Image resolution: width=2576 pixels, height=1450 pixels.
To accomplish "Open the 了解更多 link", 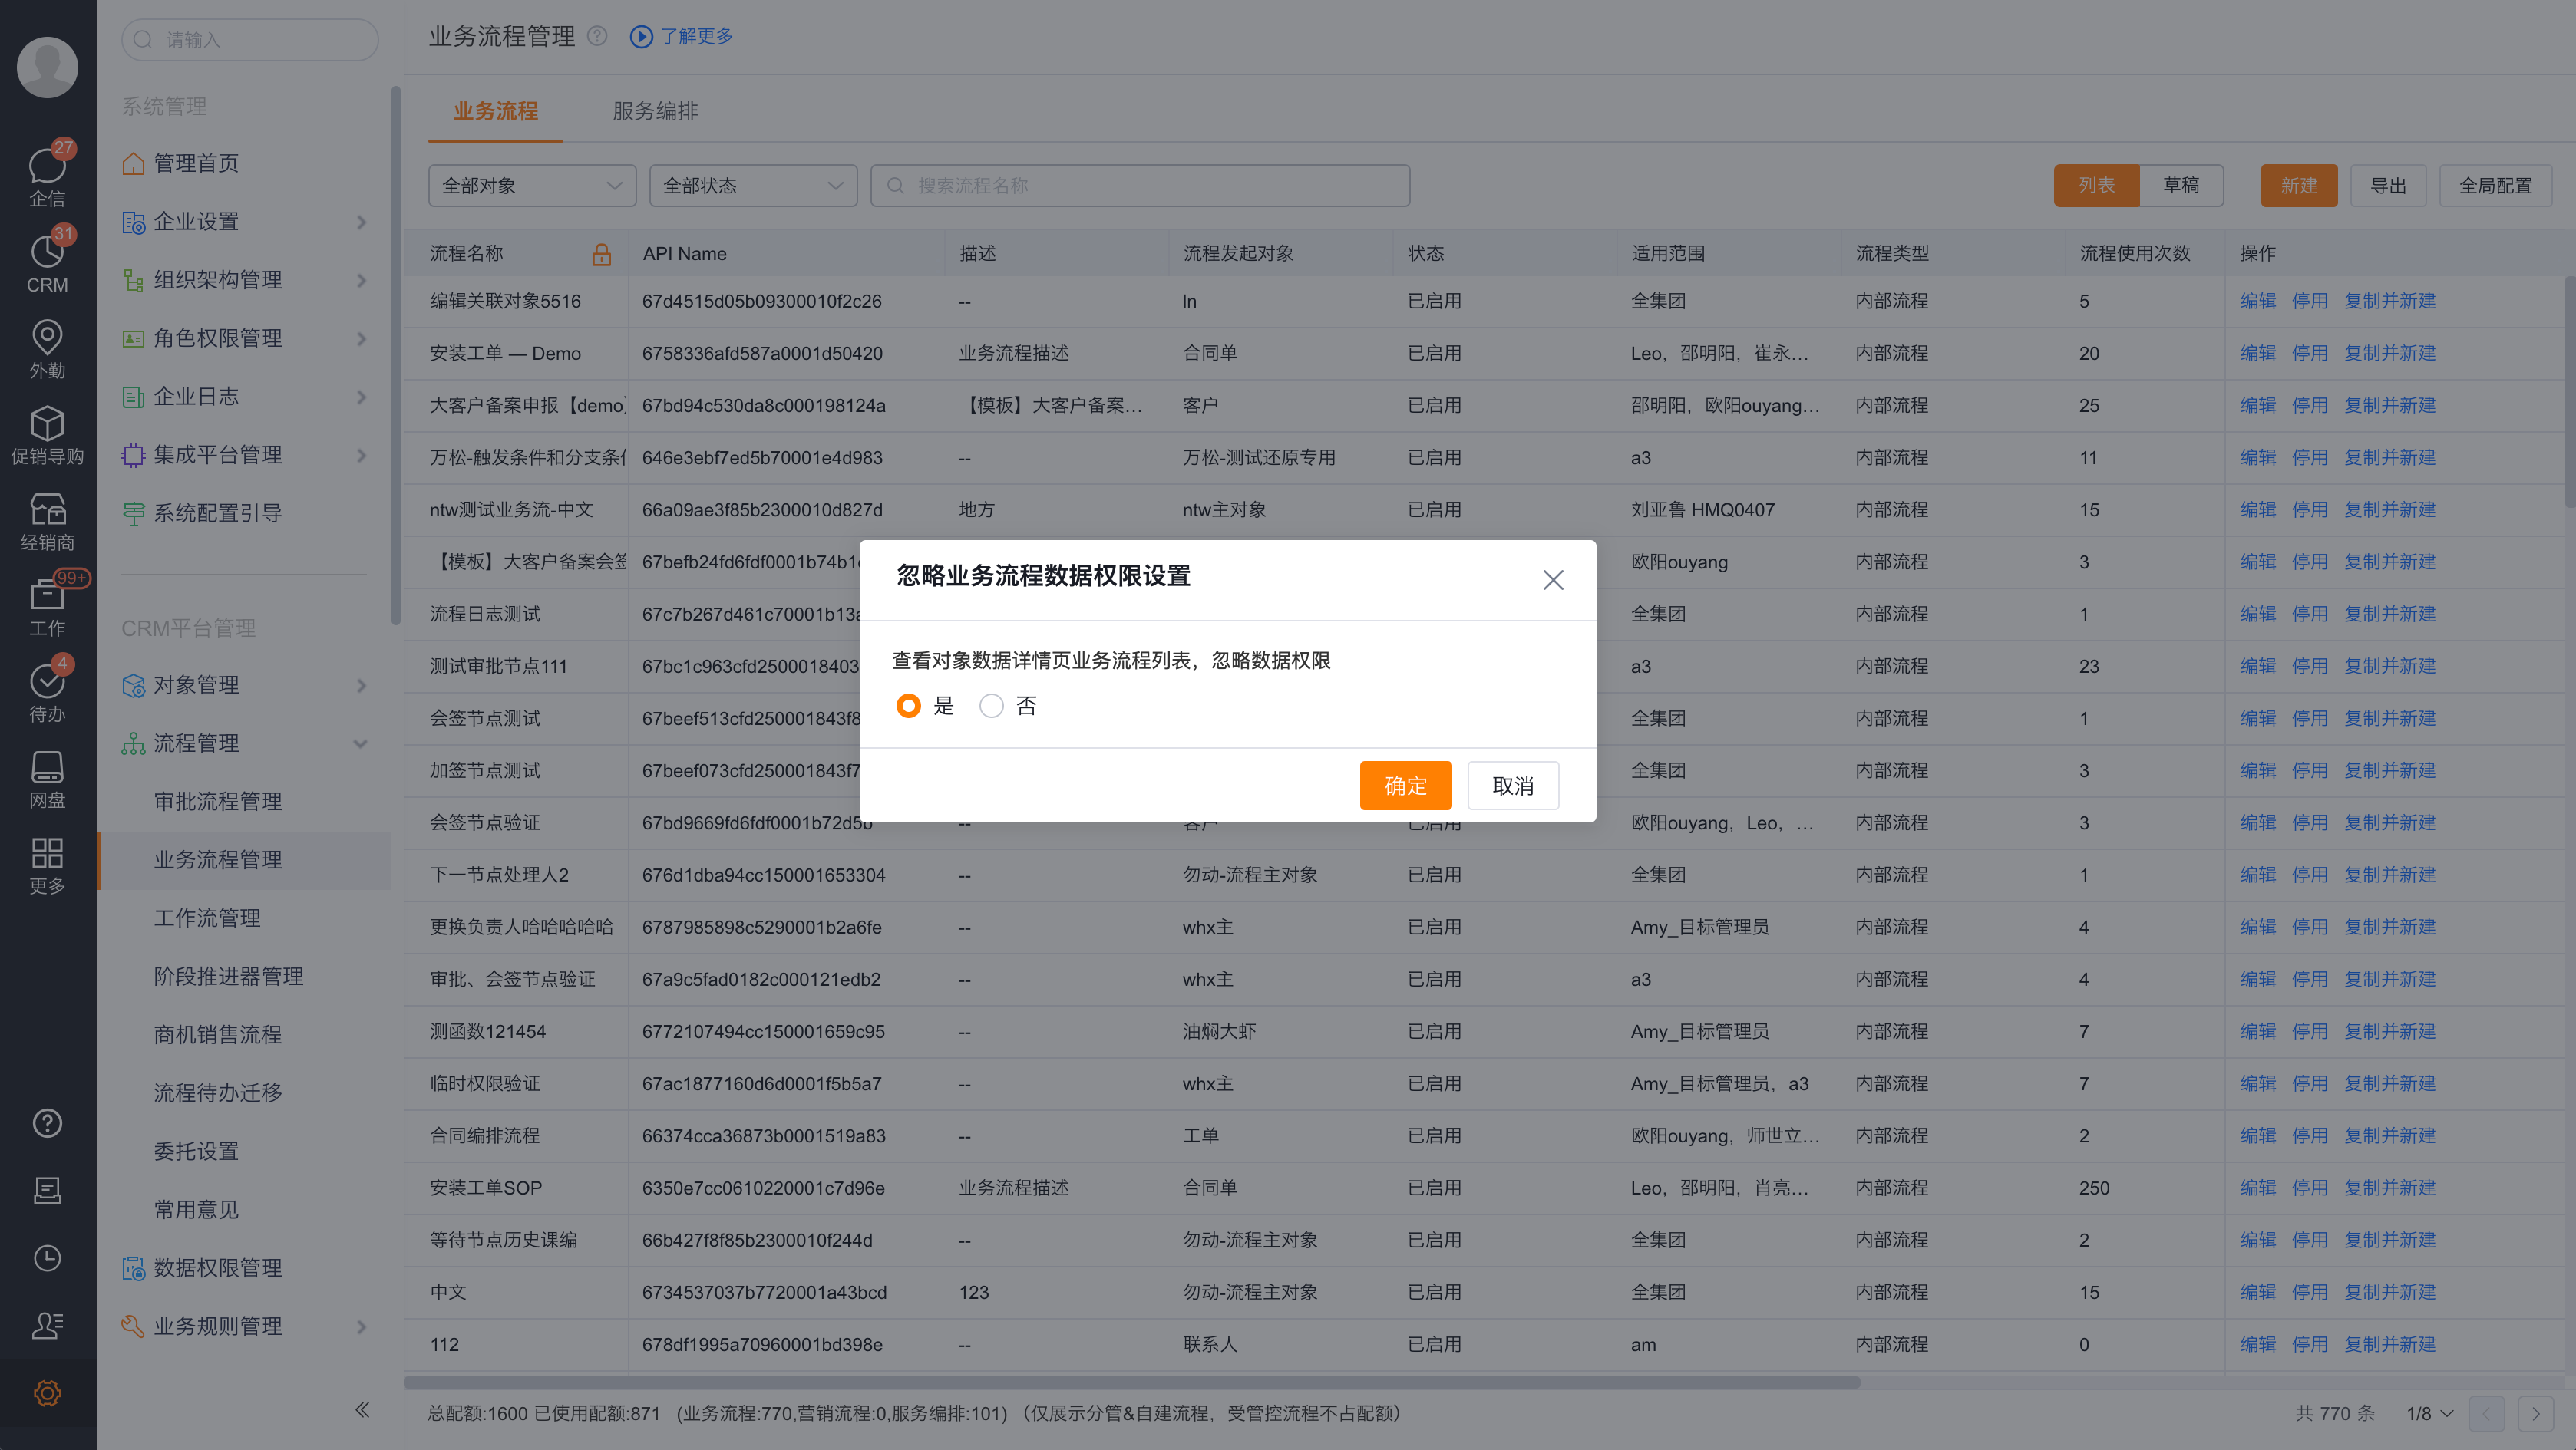I will coord(696,36).
